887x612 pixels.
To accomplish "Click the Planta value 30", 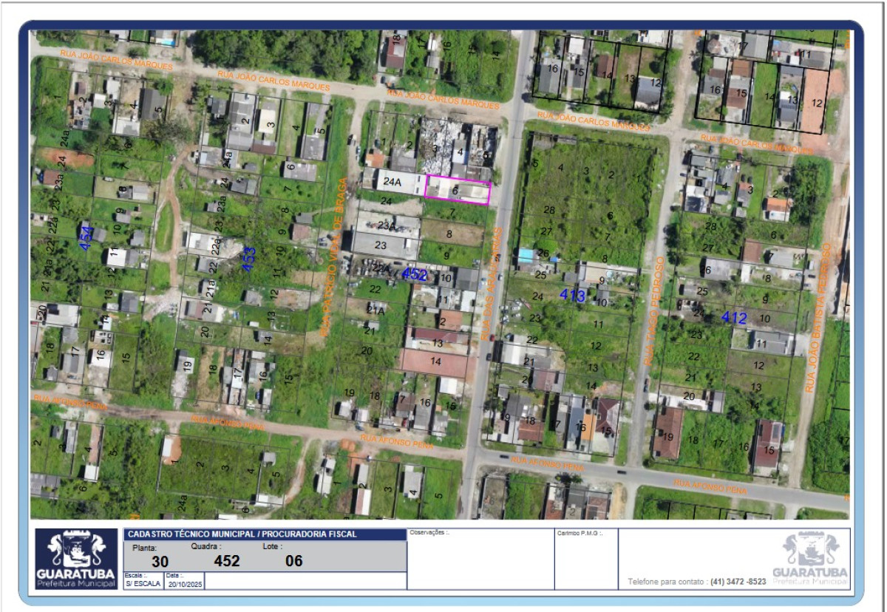I will click(160, 562).
